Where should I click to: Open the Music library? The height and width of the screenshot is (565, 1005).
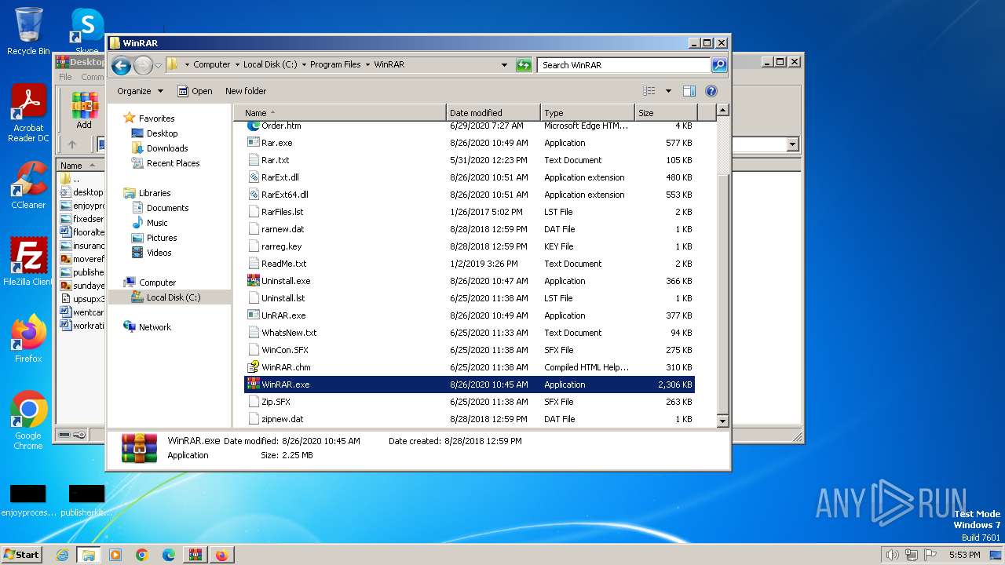pos(157,223)
